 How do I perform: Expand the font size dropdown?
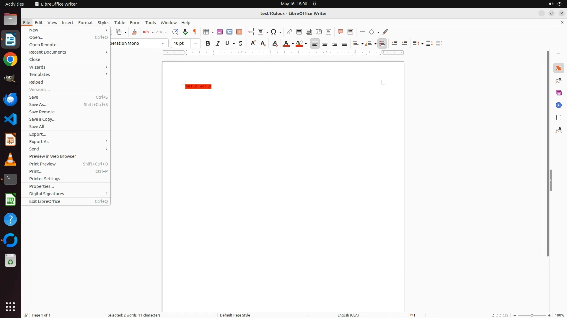pyautogui.click(x=195, y=43)
